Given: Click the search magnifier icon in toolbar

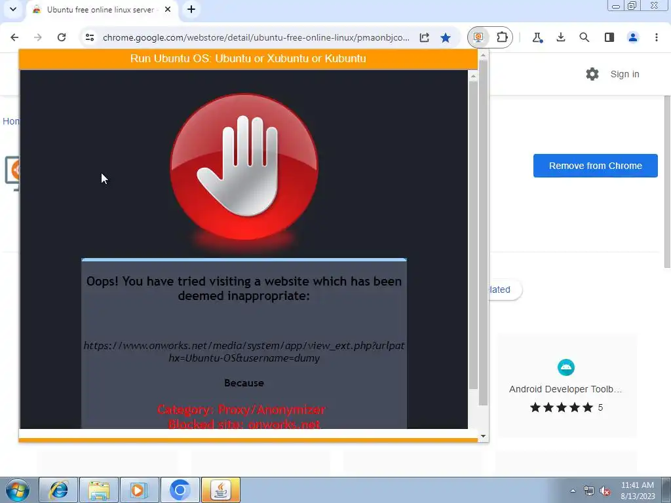Looking at the screenshot, I should coord(584,37).
